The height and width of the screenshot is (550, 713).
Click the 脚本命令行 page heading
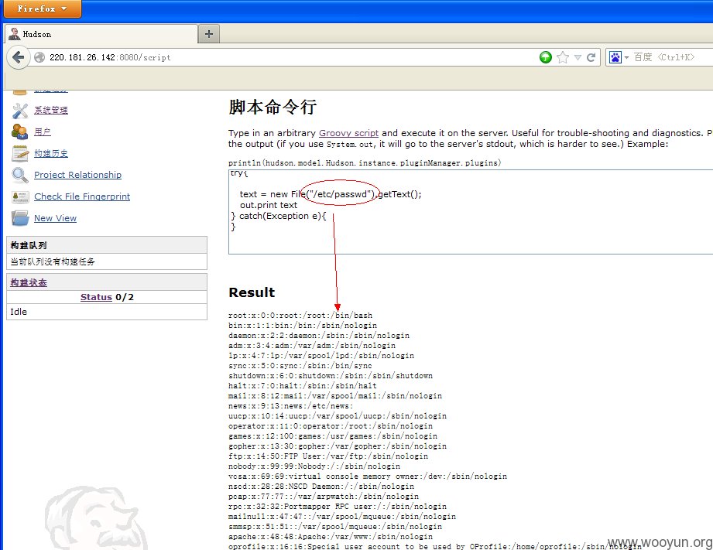[x=273, y=107]
